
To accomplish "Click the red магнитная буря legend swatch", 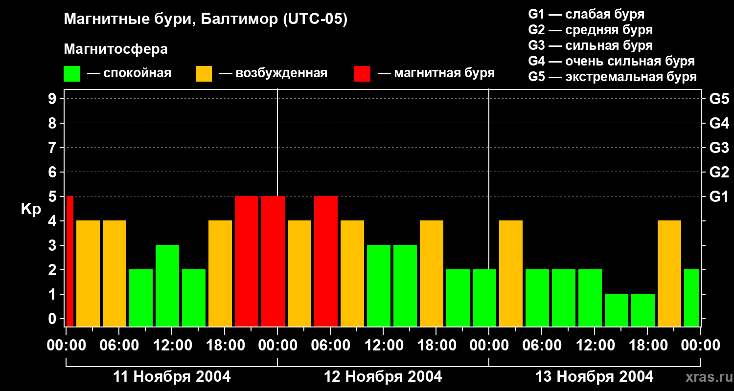I will coord(362,74).
